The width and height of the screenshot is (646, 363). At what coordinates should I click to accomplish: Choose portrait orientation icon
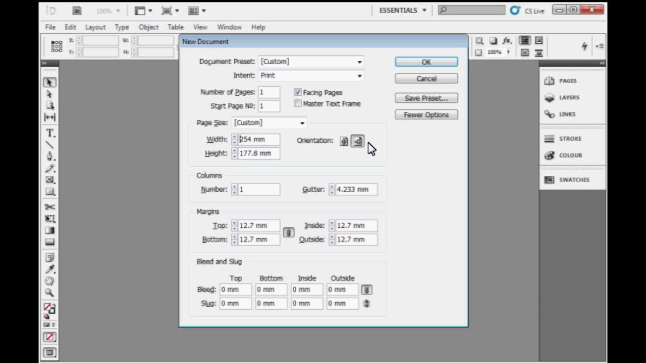[344, 141]
